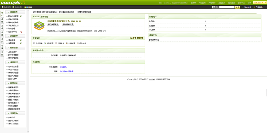Click 新增 in 快捷操作 header
This screenshot has height=133, width=267.
click(132, 38)
